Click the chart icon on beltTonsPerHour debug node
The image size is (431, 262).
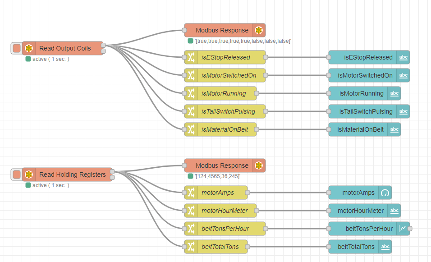tap(402, 229)
